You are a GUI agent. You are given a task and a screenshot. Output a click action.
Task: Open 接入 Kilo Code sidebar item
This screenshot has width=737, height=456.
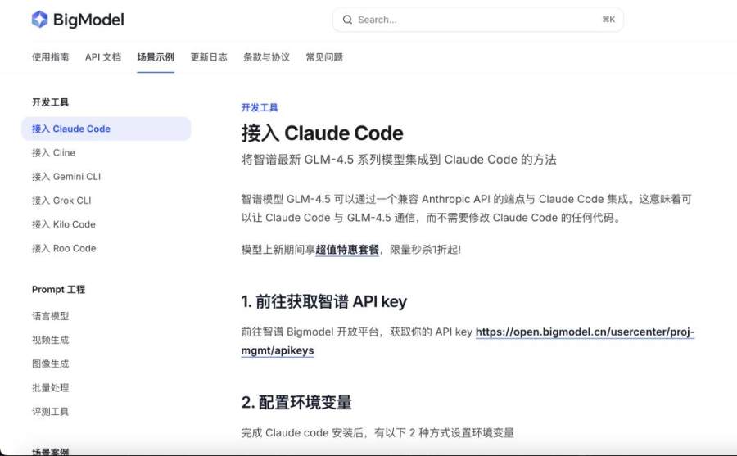tap(64, 224)
